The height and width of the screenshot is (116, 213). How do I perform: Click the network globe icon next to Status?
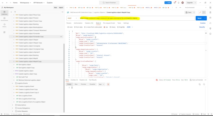[x=157, y=80]
